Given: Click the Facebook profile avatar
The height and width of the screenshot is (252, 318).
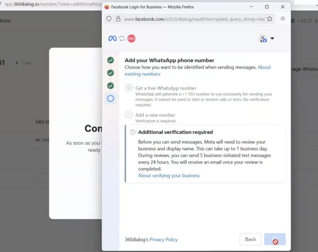Looking at the screenshot, I should [263, 39].
